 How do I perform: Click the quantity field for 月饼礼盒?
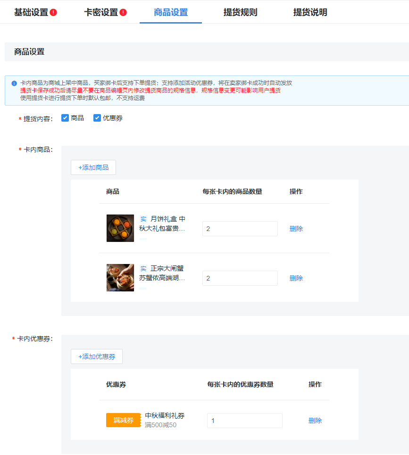[x=240, y=228]
